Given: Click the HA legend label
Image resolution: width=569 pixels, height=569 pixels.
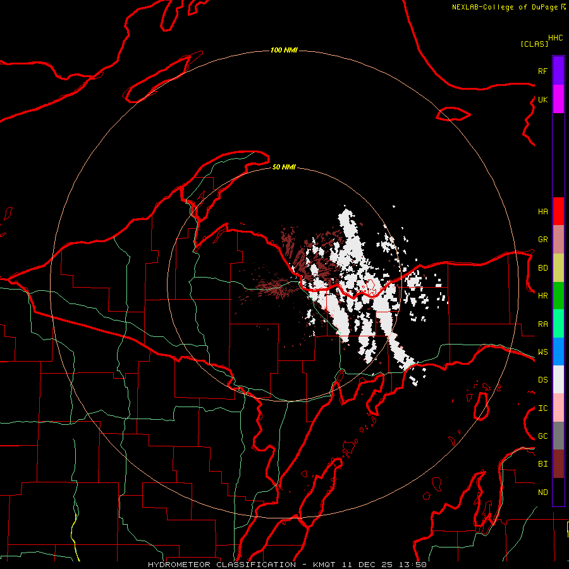Looking at the screenshot, I should [542, 211].
